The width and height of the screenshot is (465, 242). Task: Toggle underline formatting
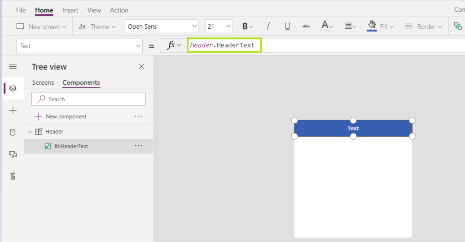pyautogui.click(x=287, y=26)
